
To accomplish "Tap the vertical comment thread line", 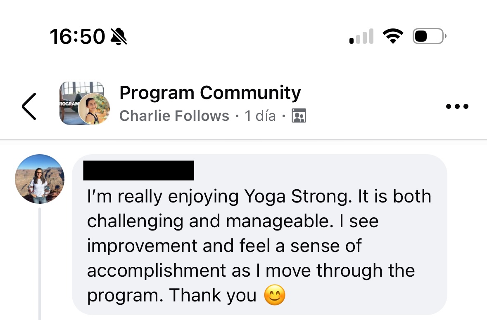I will pyautogui.click(x=40, y=264).
